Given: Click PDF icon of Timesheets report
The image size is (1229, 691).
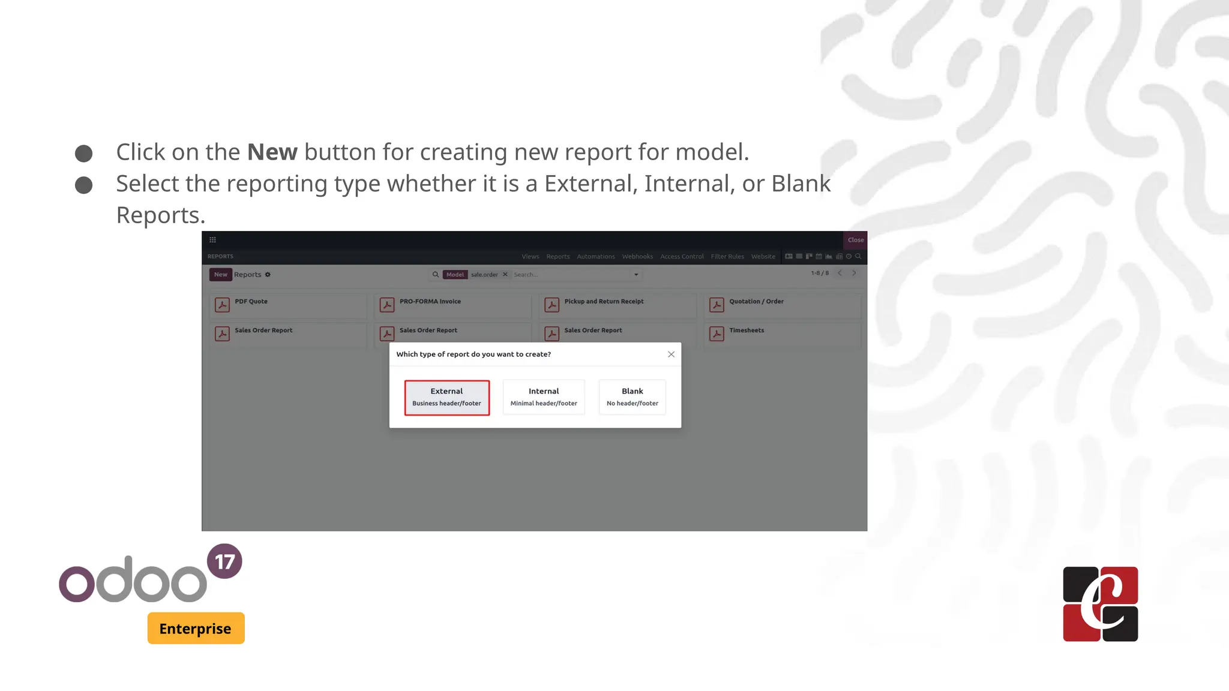Looking at the screenshot, I should [x=717, y=334].
